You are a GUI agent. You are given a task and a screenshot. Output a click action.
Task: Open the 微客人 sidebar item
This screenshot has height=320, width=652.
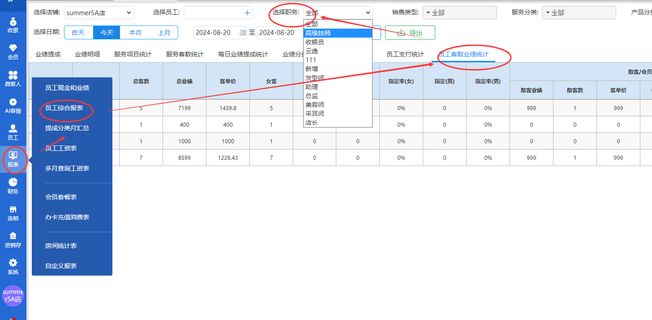tap(13, 79)
